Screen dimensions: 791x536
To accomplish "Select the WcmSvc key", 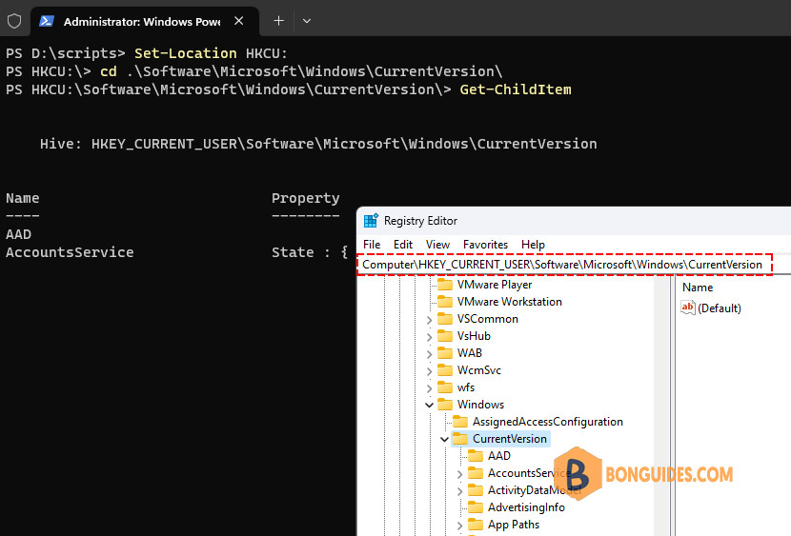I will pyautogui.click(x=478, y=370).
